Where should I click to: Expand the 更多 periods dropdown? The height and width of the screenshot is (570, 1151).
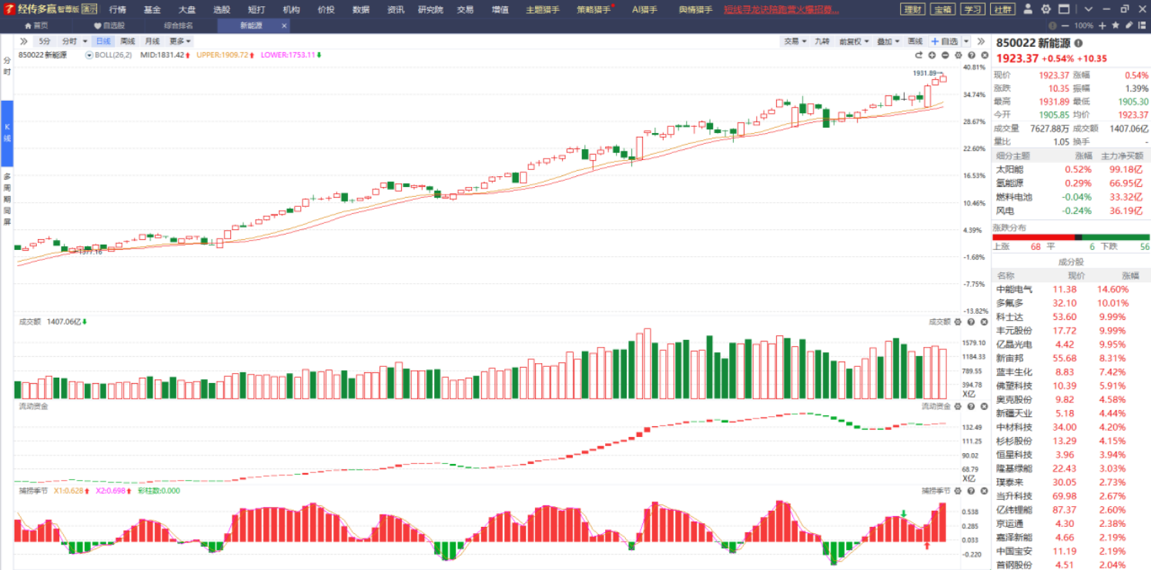[x=180, y=42]
